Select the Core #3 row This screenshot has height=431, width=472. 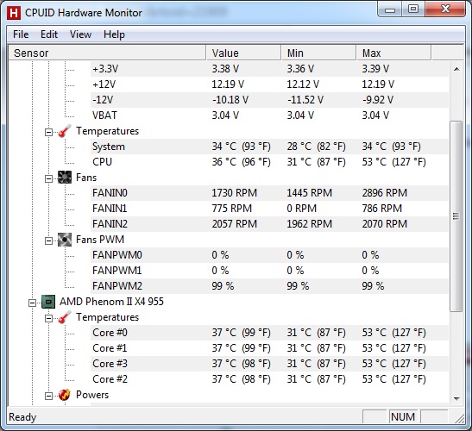[269, 364]
